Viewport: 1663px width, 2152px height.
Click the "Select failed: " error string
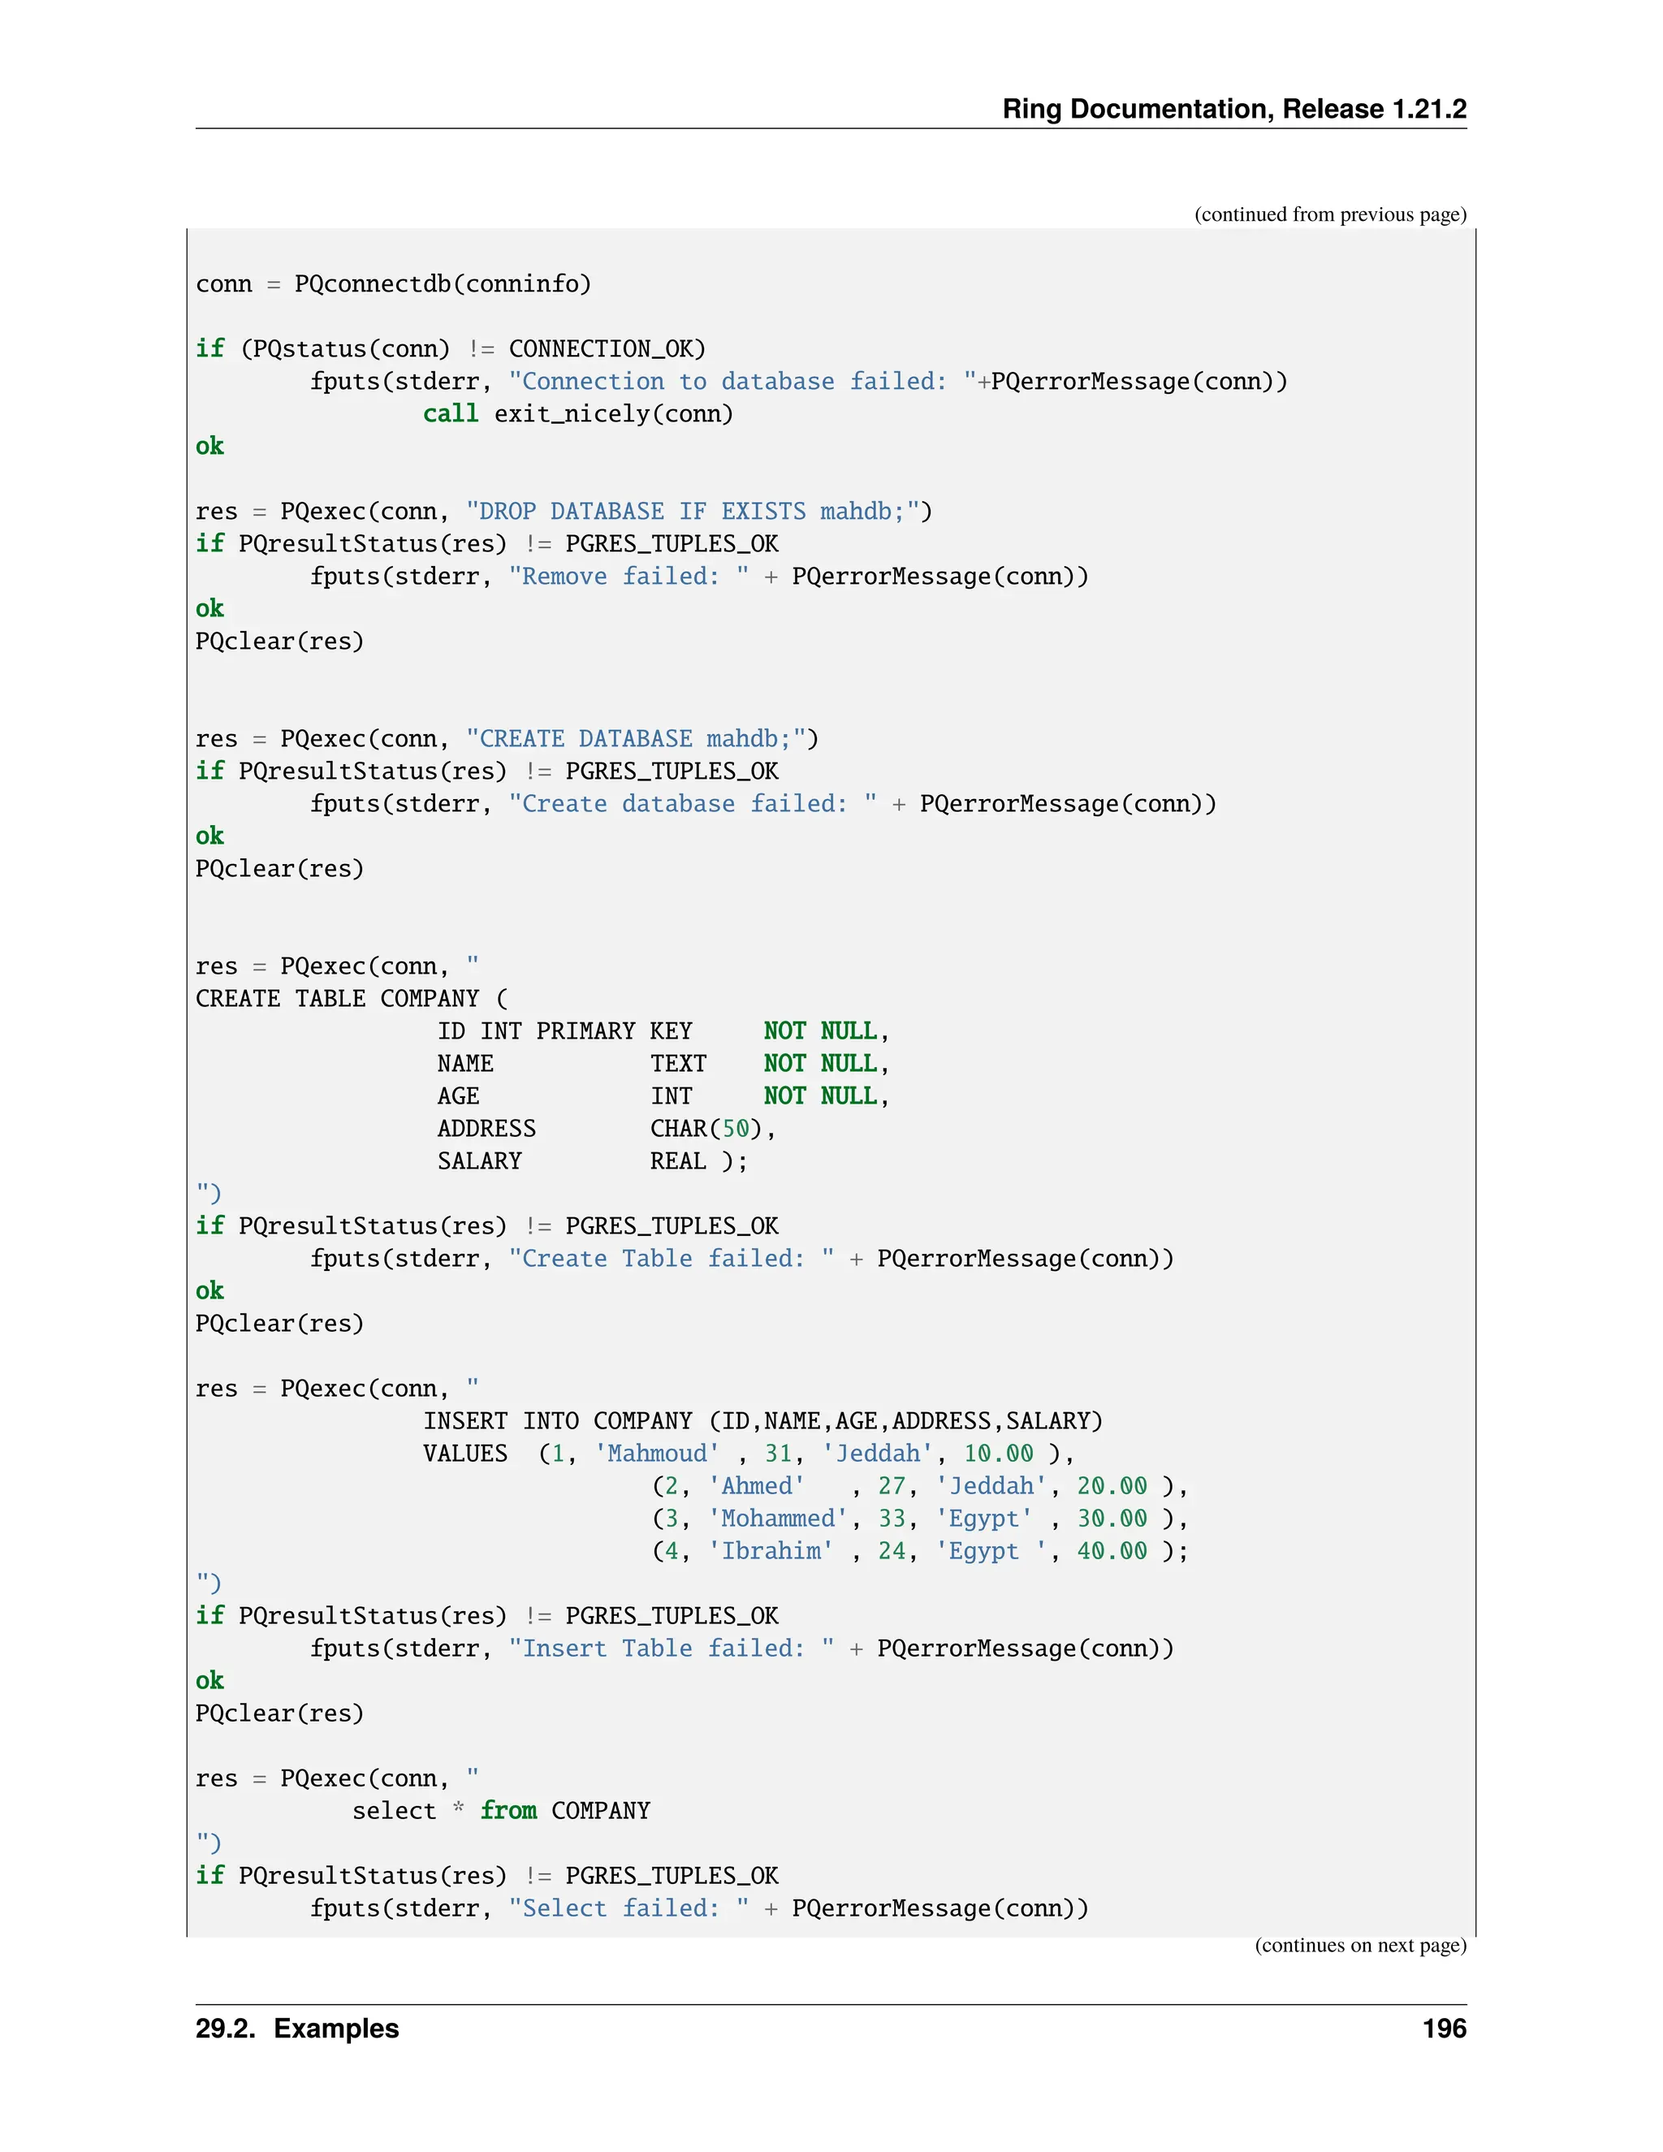pos(628,1908)
